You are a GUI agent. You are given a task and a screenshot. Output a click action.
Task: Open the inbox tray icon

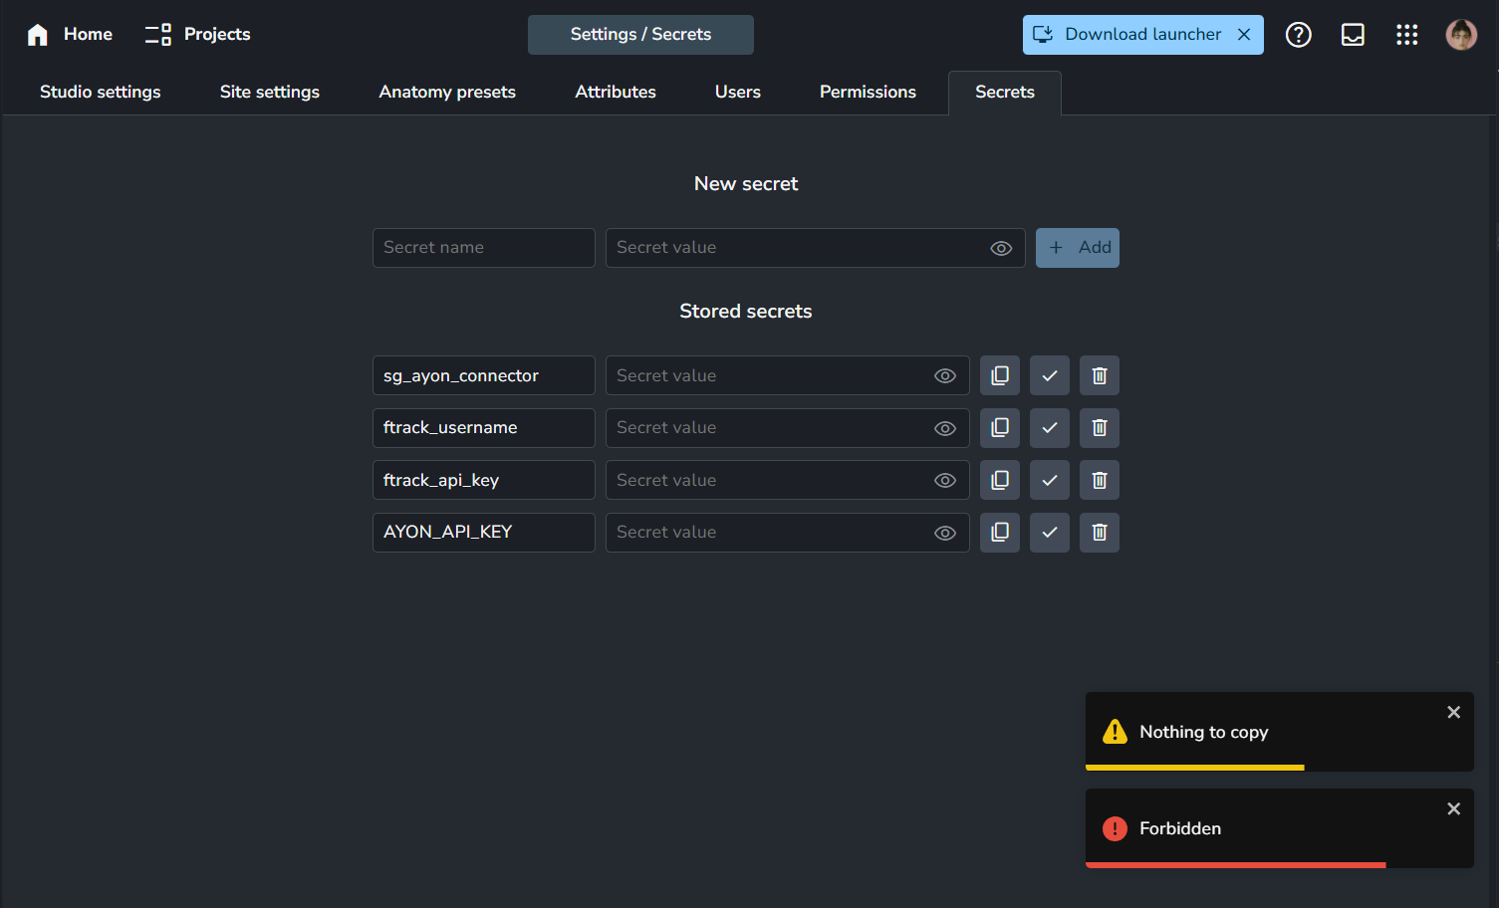pyautogui.click(x=1353, y=35)
